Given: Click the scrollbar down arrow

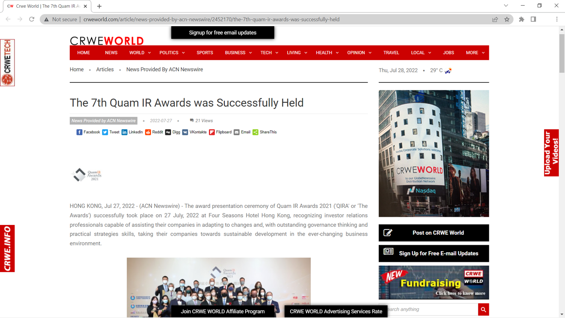Looking at the screenshot, I should click(562, 315).
